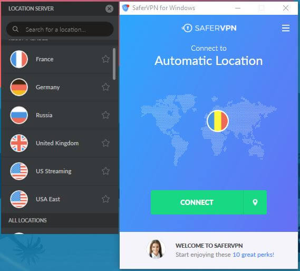
Task: Click the support agent avatar
Action: point(156,249)
